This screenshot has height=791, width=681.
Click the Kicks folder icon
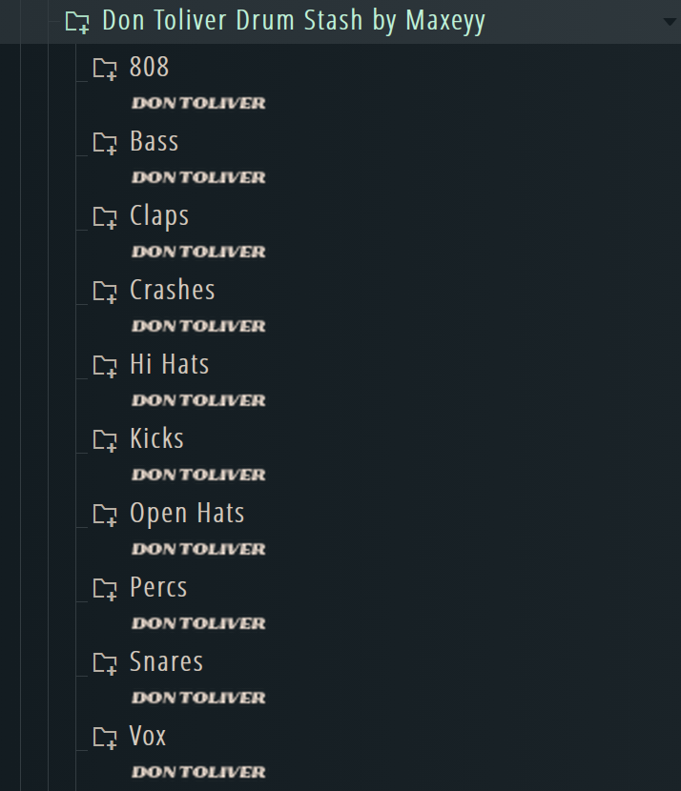[105, 440]
